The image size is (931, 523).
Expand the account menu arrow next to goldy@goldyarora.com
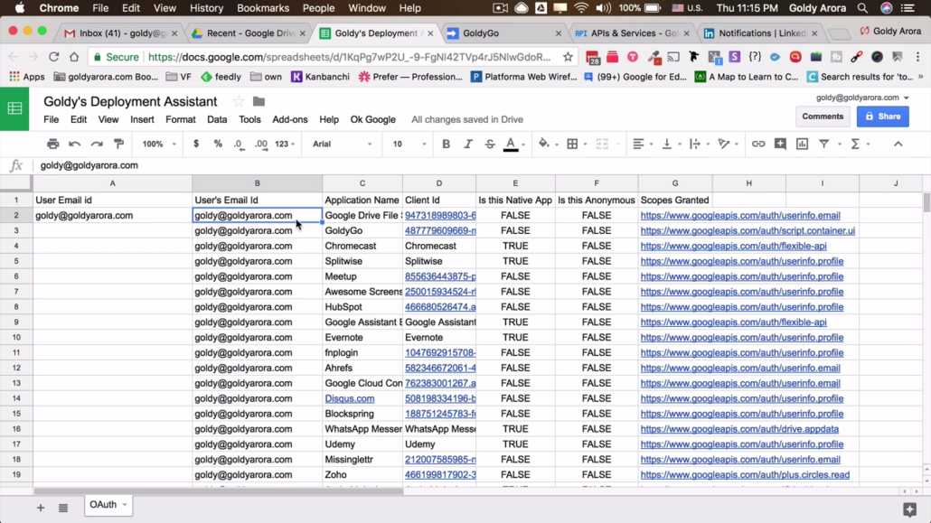[x=906, y=98]
